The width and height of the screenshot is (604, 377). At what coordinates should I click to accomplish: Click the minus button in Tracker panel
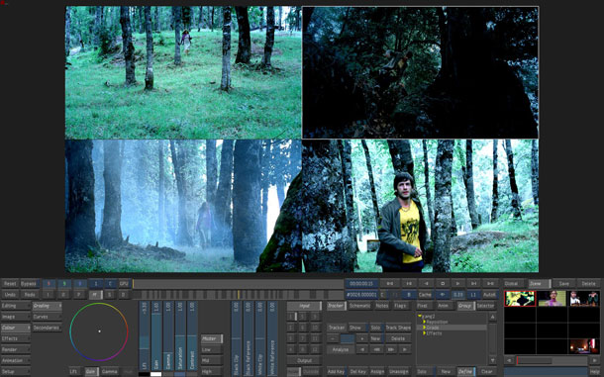(333, 338)
